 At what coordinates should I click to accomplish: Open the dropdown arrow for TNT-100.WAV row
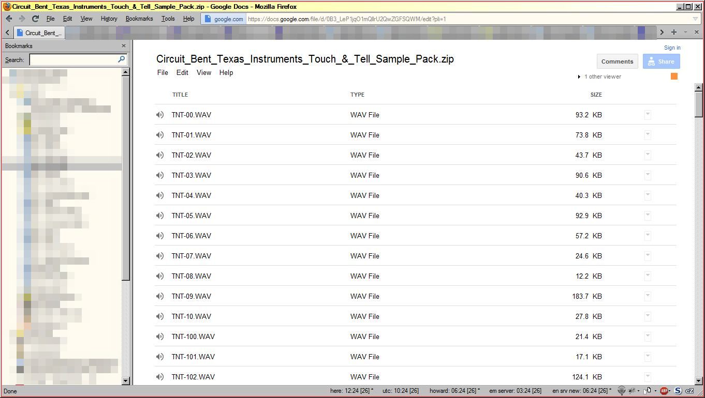pyautogui.click(x=648, y=336)
